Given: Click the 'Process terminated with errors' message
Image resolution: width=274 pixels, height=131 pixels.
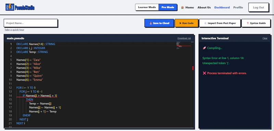Looking at the screenshot, I should point(227,73).
